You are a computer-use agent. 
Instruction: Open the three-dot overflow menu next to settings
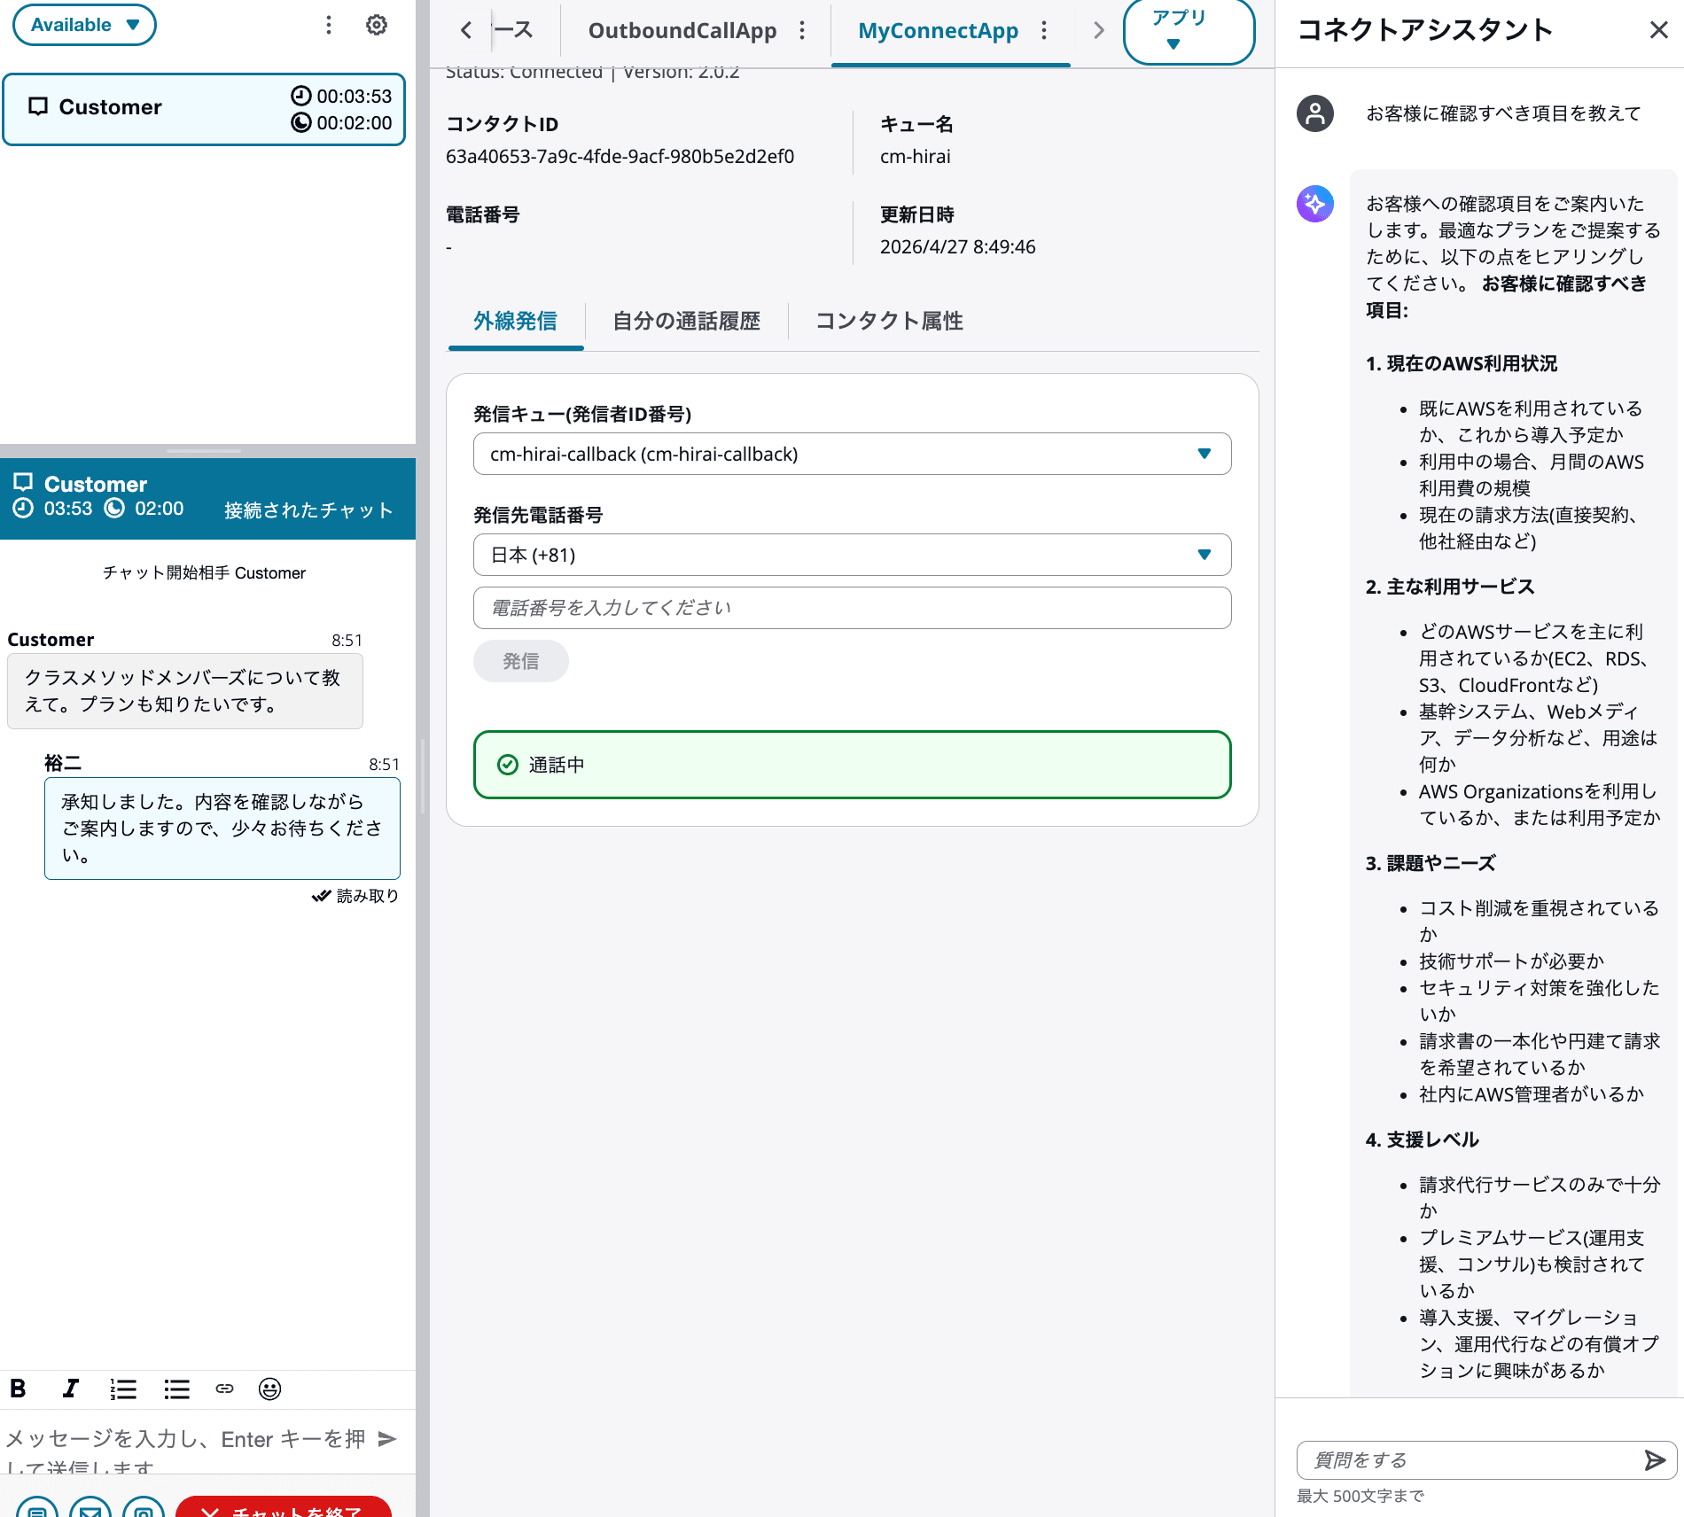(329, 25)
